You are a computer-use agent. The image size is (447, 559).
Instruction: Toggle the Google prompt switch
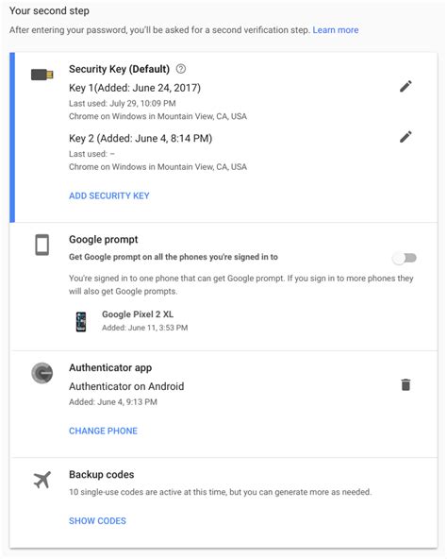[405, 258]
